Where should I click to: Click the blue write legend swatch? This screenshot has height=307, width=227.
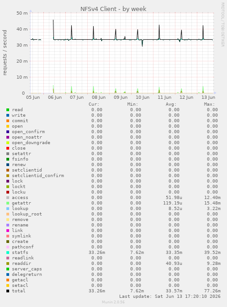pos(8,115)
